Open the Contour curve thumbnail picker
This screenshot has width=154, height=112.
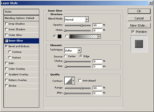68,81
